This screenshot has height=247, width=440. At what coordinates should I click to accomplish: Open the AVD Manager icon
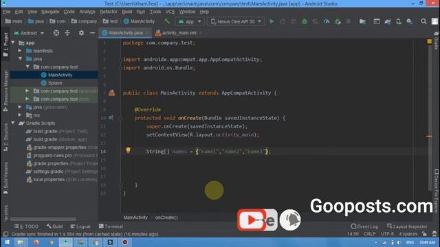click(x=399, y=21)
